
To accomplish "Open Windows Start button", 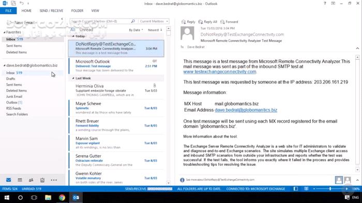I will (x=7, y=197).
